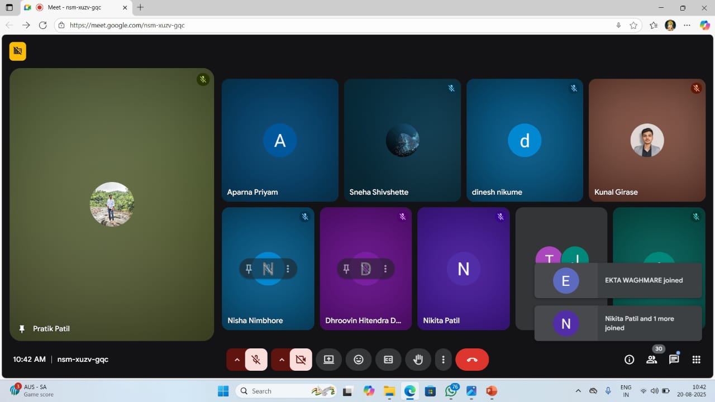
Task: Open the Send a reaction emoji button
Action: (359, 360)
